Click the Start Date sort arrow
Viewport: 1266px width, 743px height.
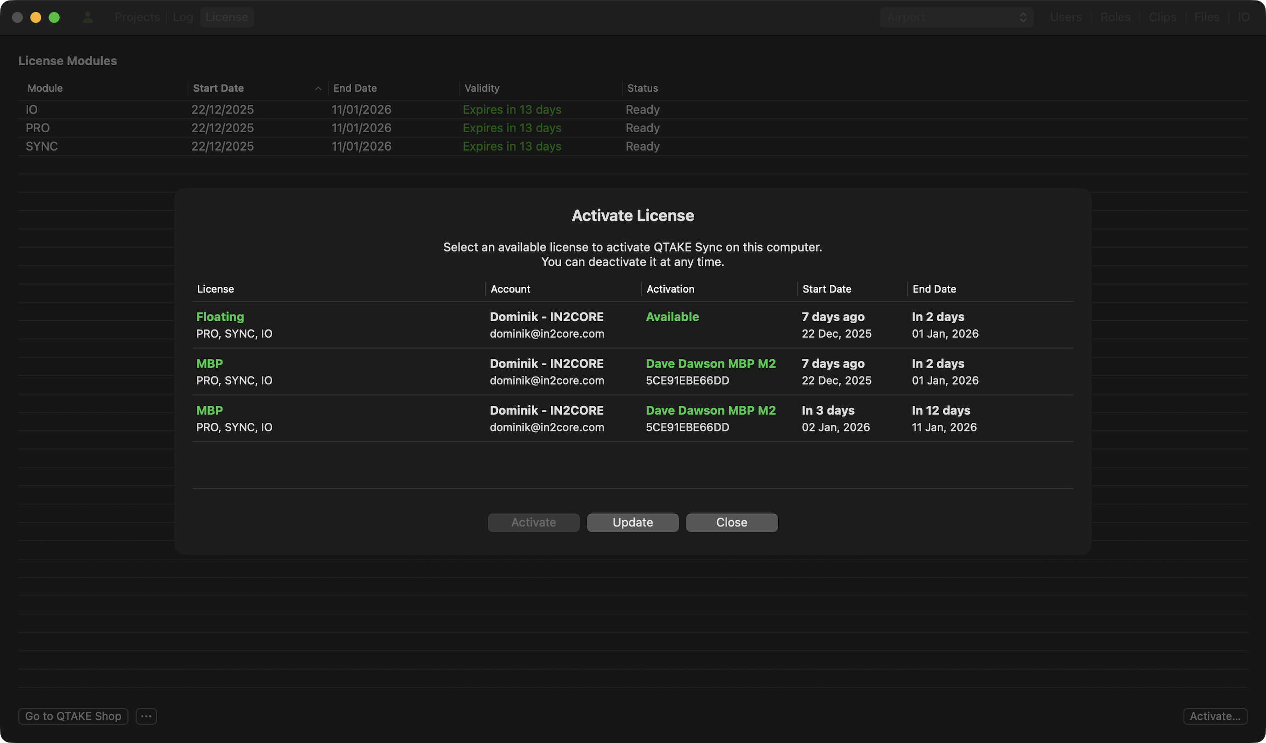click(318, 88)
